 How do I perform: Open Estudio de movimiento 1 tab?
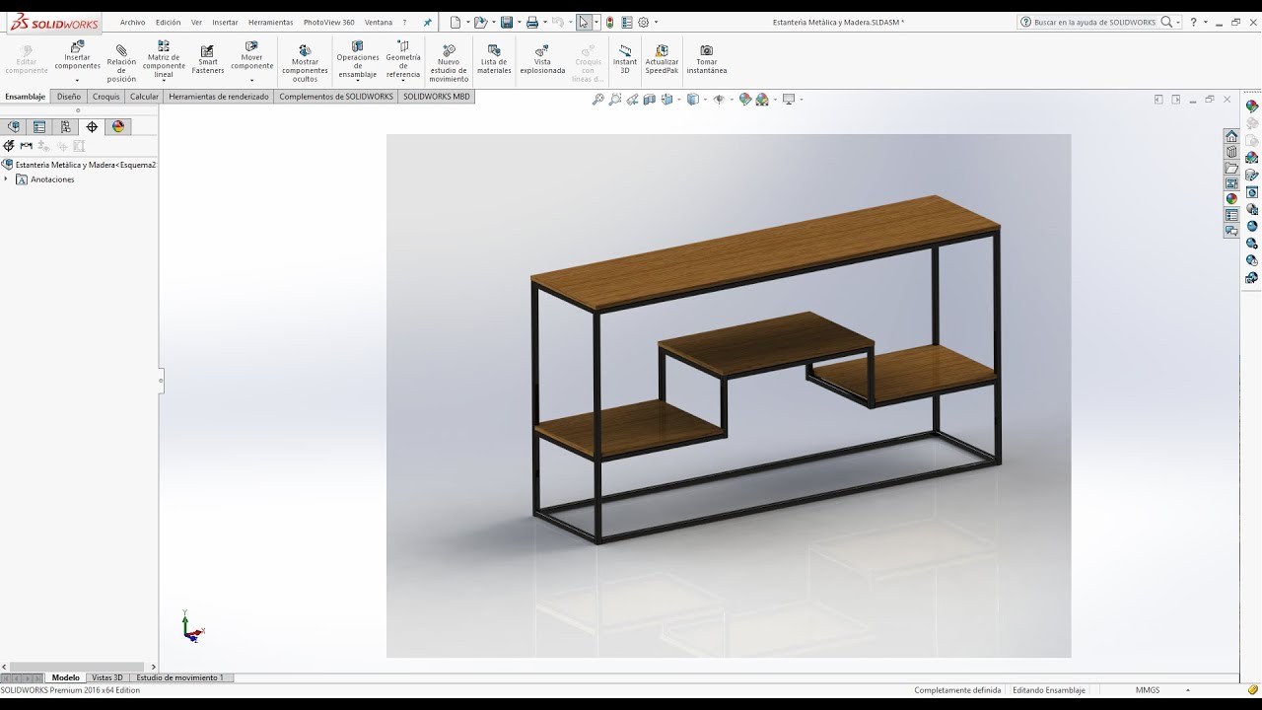(x=179, y=677)
